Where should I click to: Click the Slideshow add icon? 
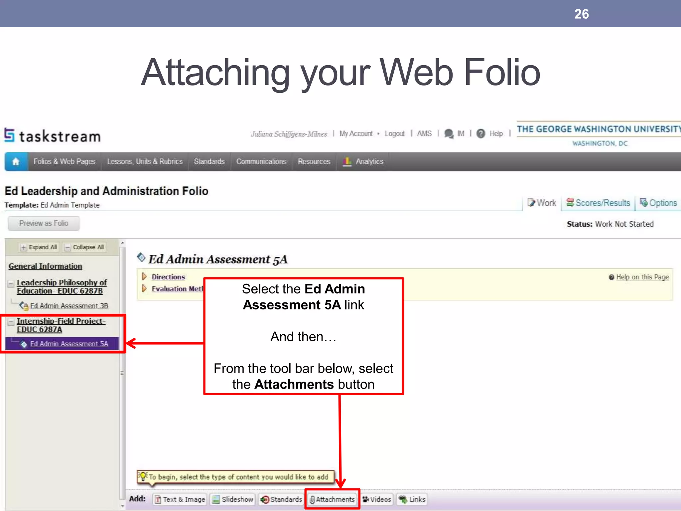[216, 500]
